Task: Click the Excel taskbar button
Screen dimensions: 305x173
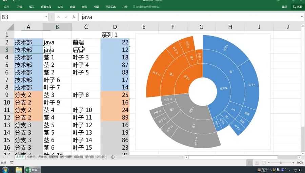Action: click(x=33, y=170)
